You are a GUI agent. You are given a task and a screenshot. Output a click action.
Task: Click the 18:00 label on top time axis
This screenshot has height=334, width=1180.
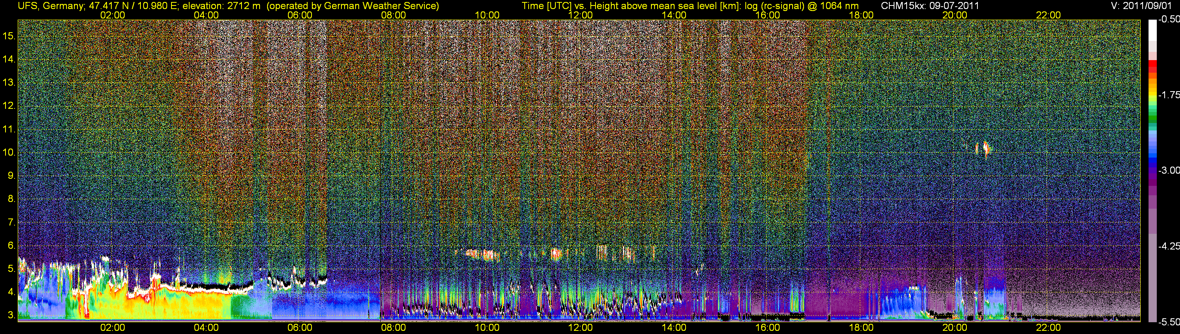point(861,15)
